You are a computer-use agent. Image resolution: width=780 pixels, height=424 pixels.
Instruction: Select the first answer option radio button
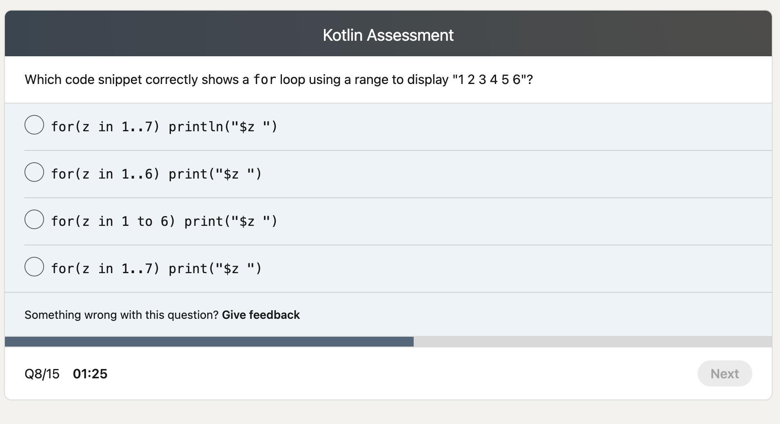(x=34, y=125)
